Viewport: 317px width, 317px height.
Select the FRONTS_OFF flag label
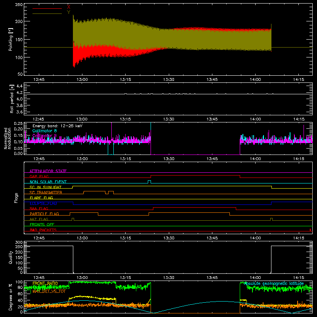click(x=42, y=224)
